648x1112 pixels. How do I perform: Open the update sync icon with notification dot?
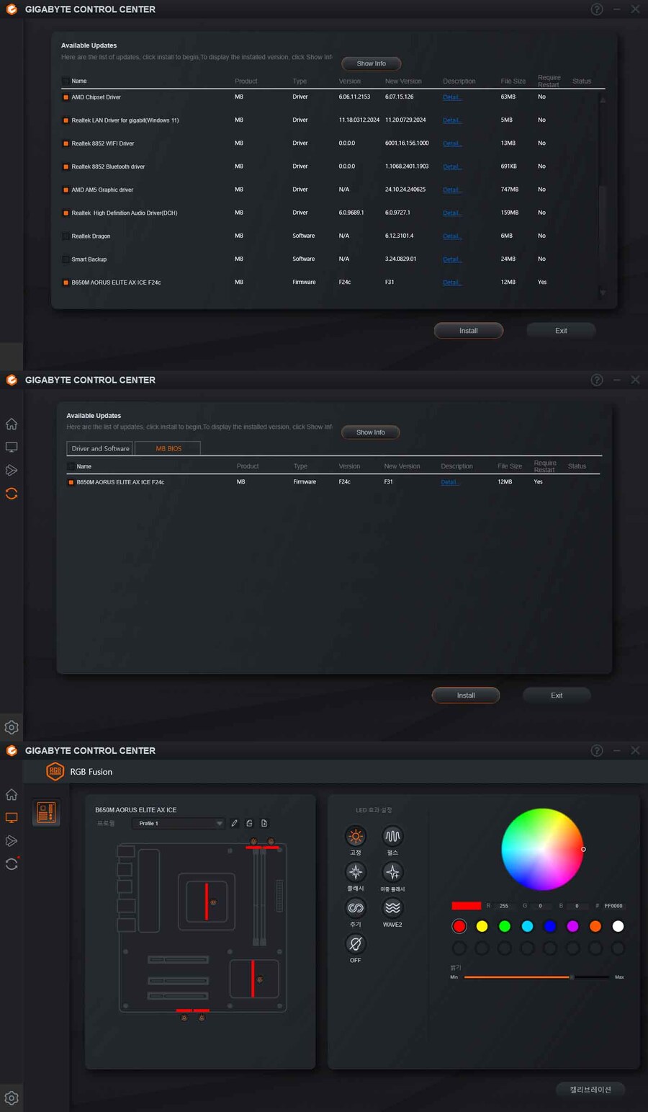click(x=12, y=863)
